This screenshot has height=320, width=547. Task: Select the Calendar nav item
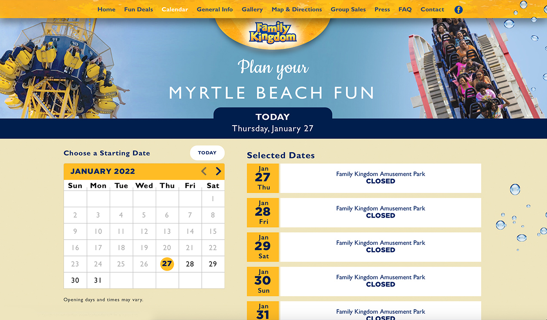175,9
